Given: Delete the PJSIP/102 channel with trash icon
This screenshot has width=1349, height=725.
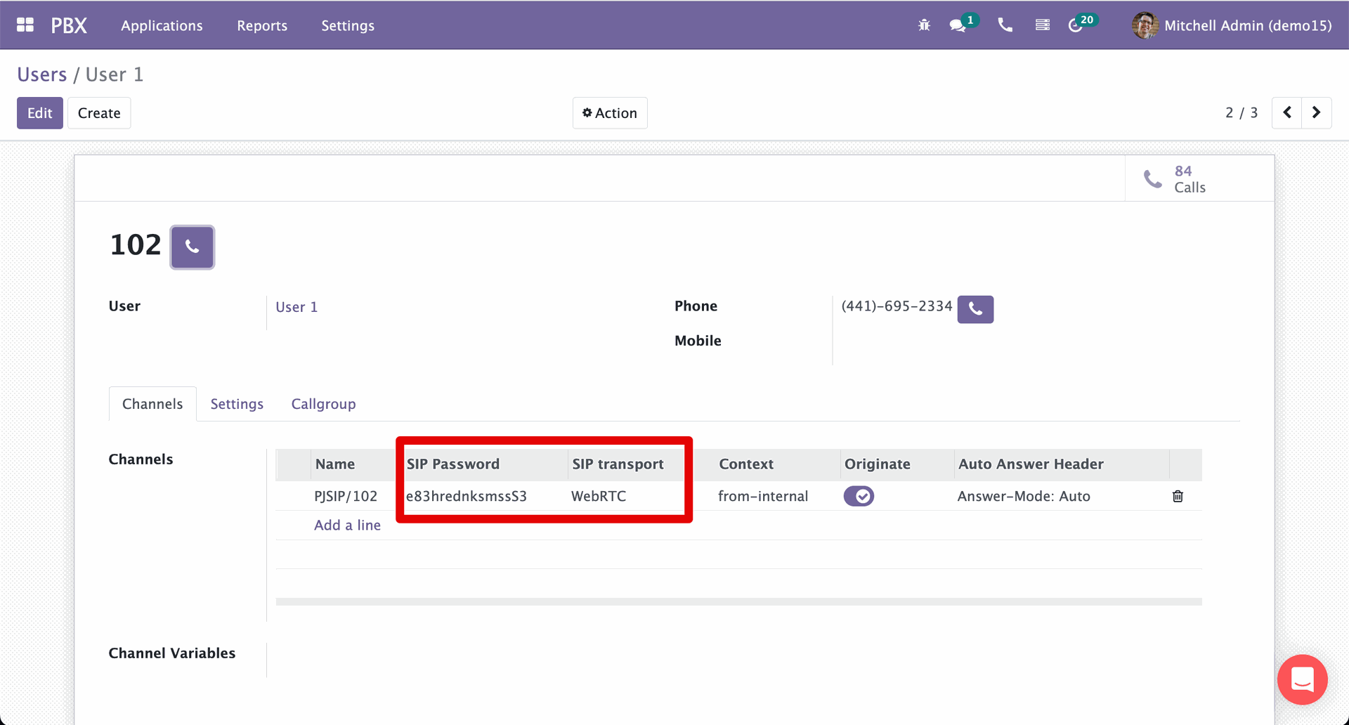Looking at the screenshot, I should [x=1178, y=497].
